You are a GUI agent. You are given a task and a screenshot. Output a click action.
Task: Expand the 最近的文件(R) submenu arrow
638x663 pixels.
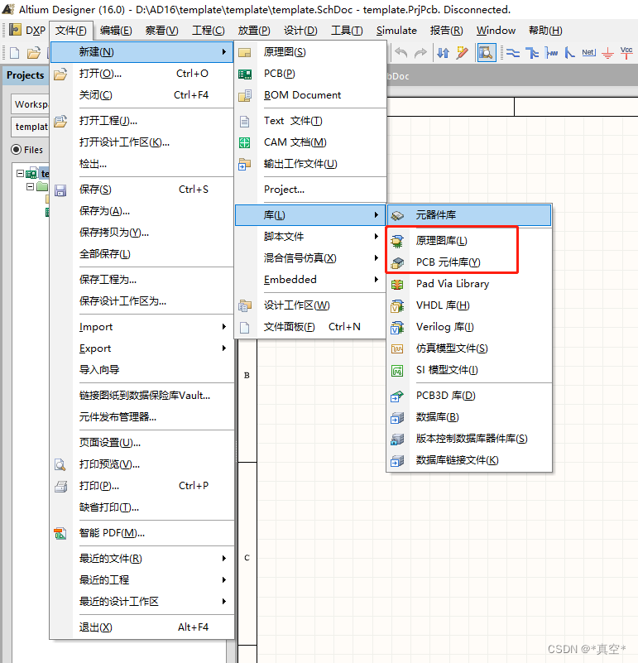[224, 559]
